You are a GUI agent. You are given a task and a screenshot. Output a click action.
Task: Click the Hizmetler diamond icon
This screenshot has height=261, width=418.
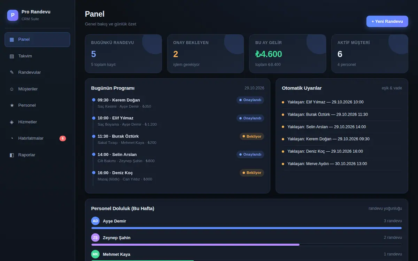point(12,122)
